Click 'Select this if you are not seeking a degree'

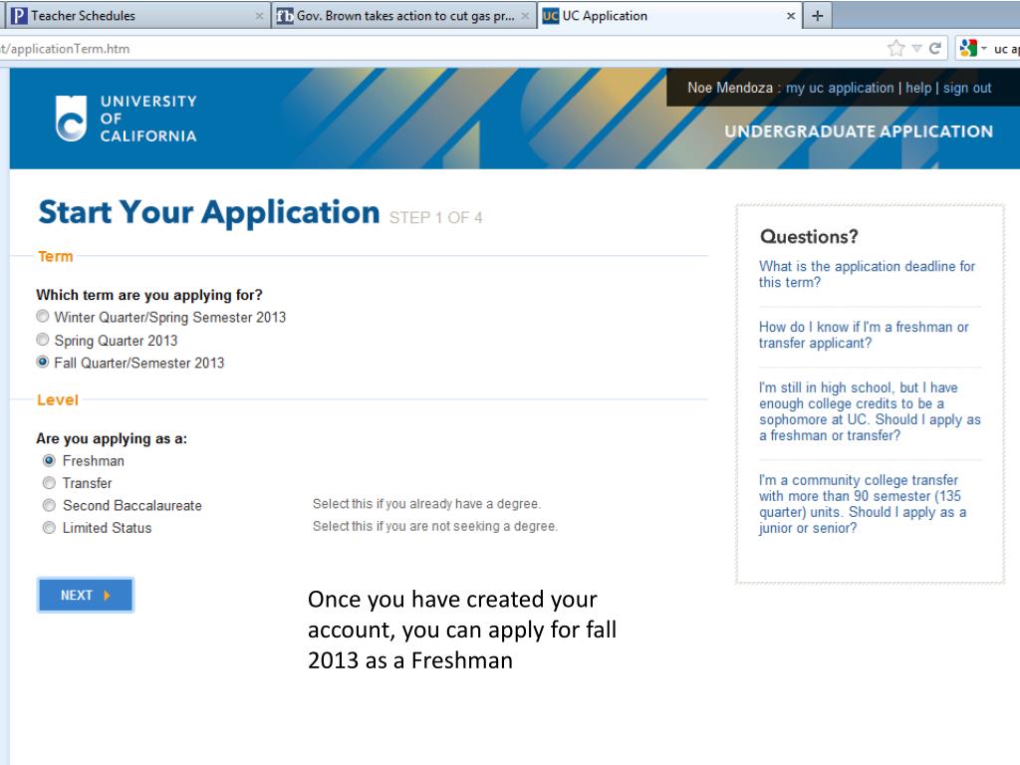(435, 526)
